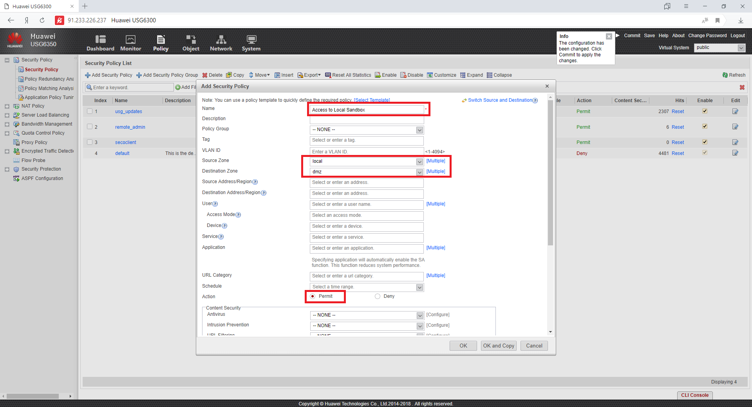This screenshot has height=407, width=752.
Task: Click the Delete policy toolbar icon
Action: tap(205, 75)
